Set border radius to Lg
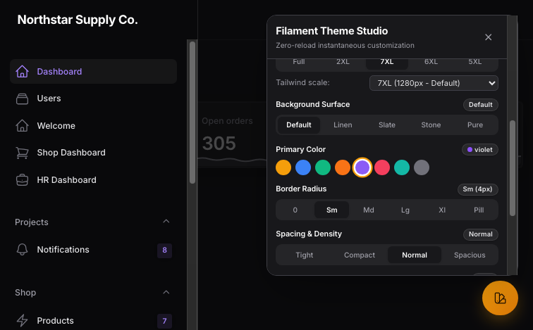The image size is (533, 330). pyautogui.click(x=405, y=210)
